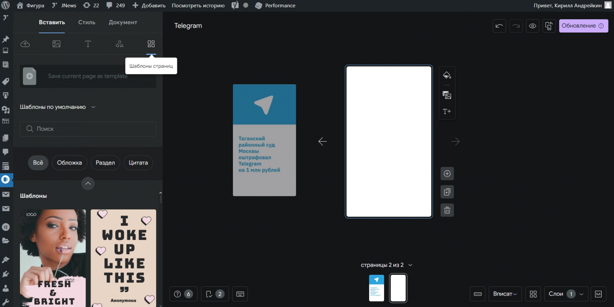
Task: Open the updates counter showing 22
Action: tap(91, 5)
